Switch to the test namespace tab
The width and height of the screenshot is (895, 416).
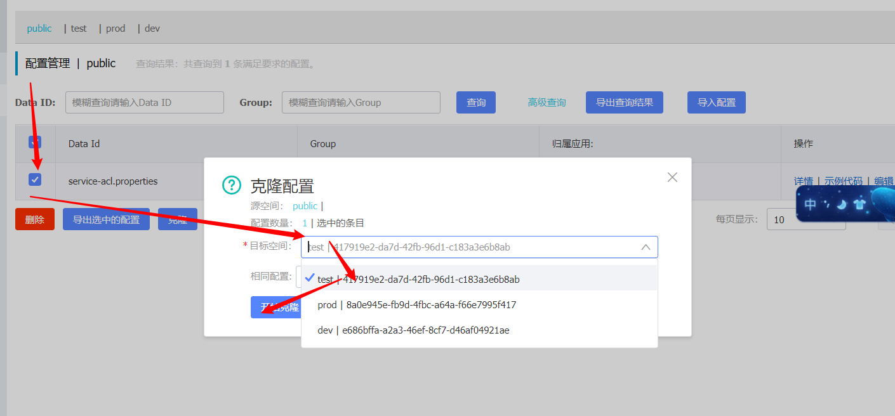pos(79,29)
